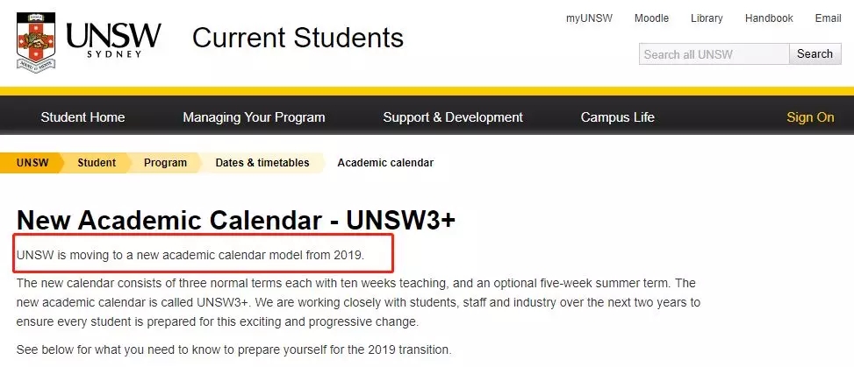Click the Search all UNSW field
Screen dimensions: 854x367
(714, 54)
